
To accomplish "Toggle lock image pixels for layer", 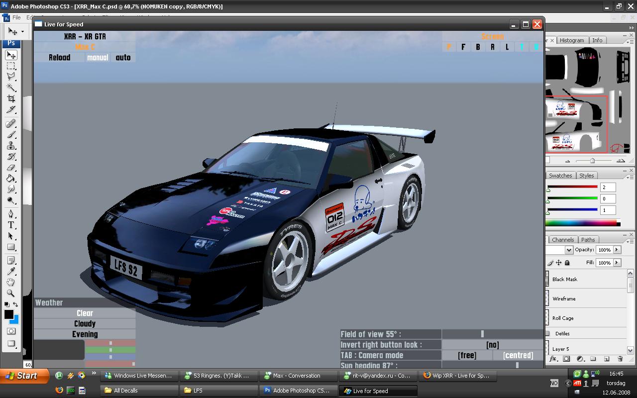I will click(x=550, y=262).
